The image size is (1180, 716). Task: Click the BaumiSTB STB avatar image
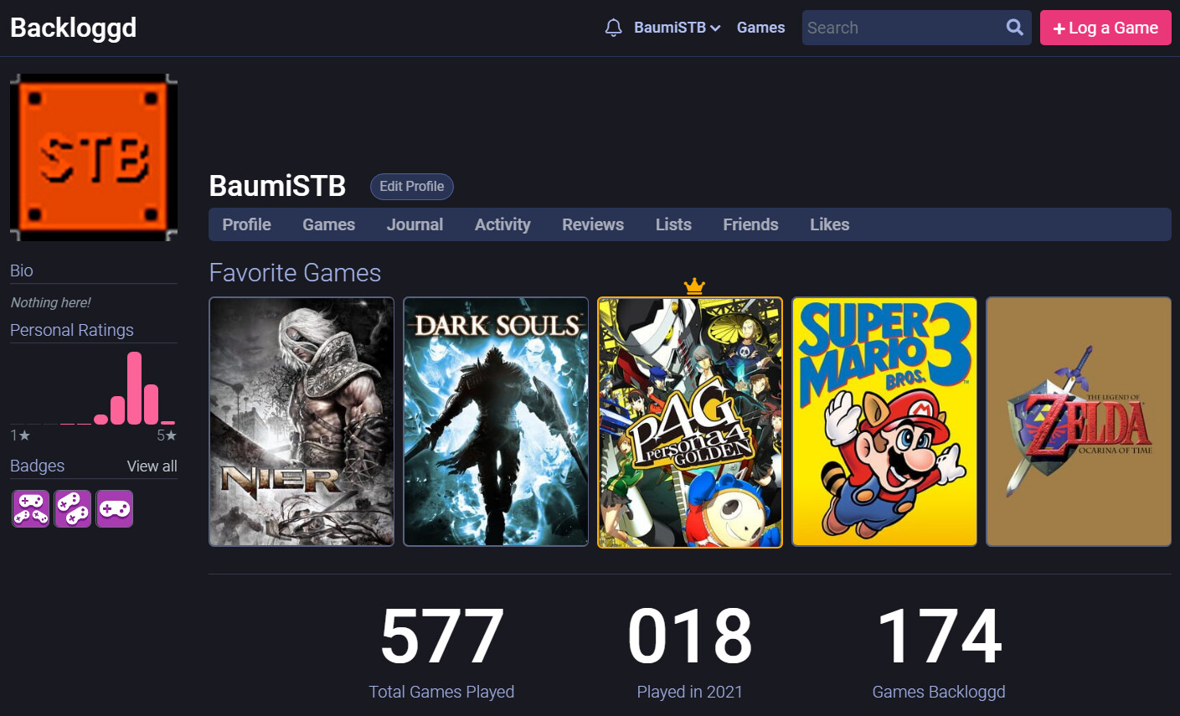click(x=94, y=157)
